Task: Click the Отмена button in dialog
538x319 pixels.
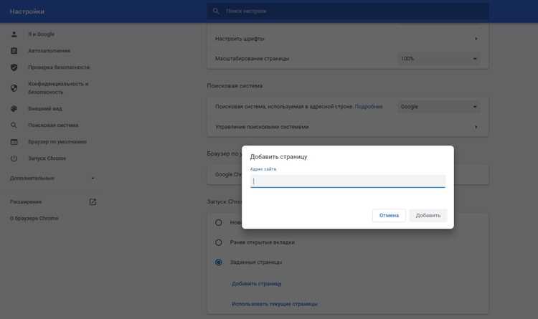Action: (x=389, y=215)
